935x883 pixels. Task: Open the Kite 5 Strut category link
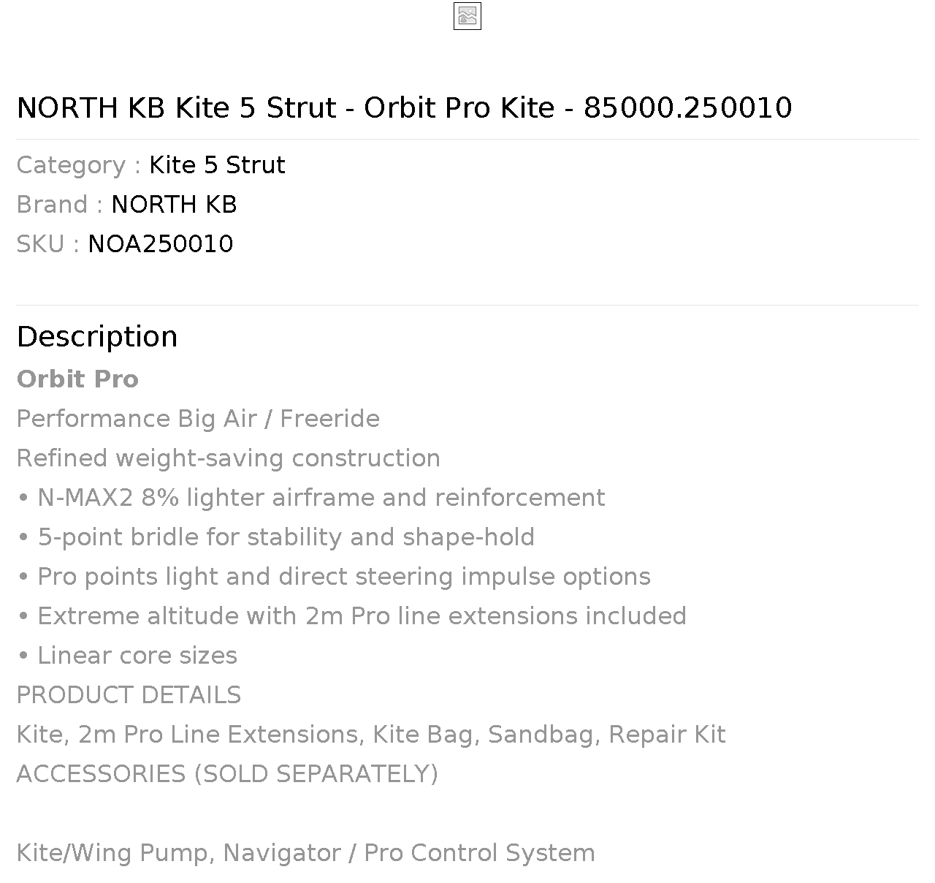pyautogui.click(x=217, y=165)
